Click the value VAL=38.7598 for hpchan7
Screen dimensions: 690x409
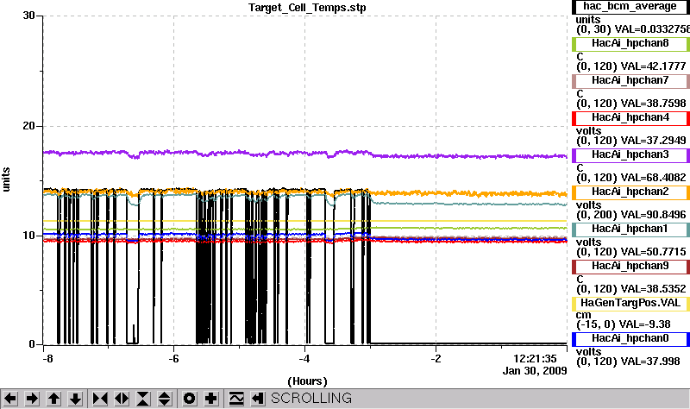653,103
